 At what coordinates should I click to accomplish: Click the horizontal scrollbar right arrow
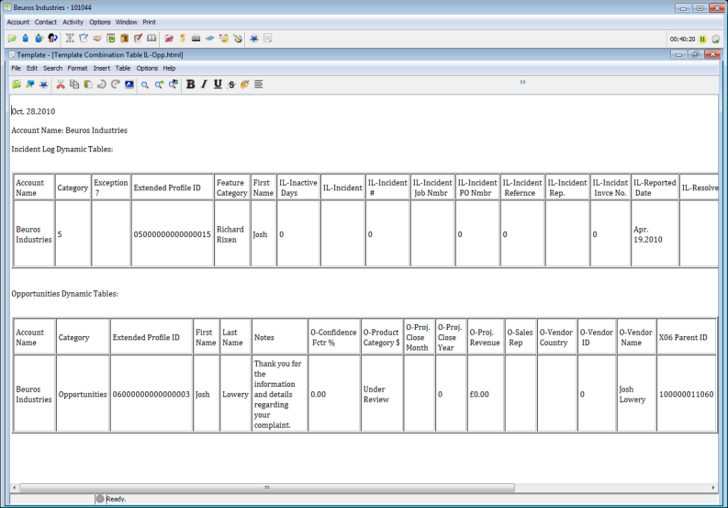[x=713, y=488]
